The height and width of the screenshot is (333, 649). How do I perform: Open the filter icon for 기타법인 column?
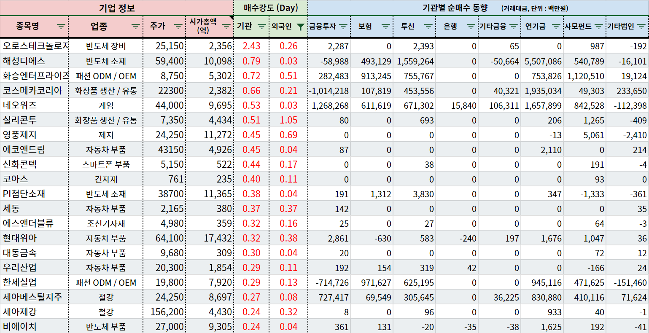click(x=641, y=27)
